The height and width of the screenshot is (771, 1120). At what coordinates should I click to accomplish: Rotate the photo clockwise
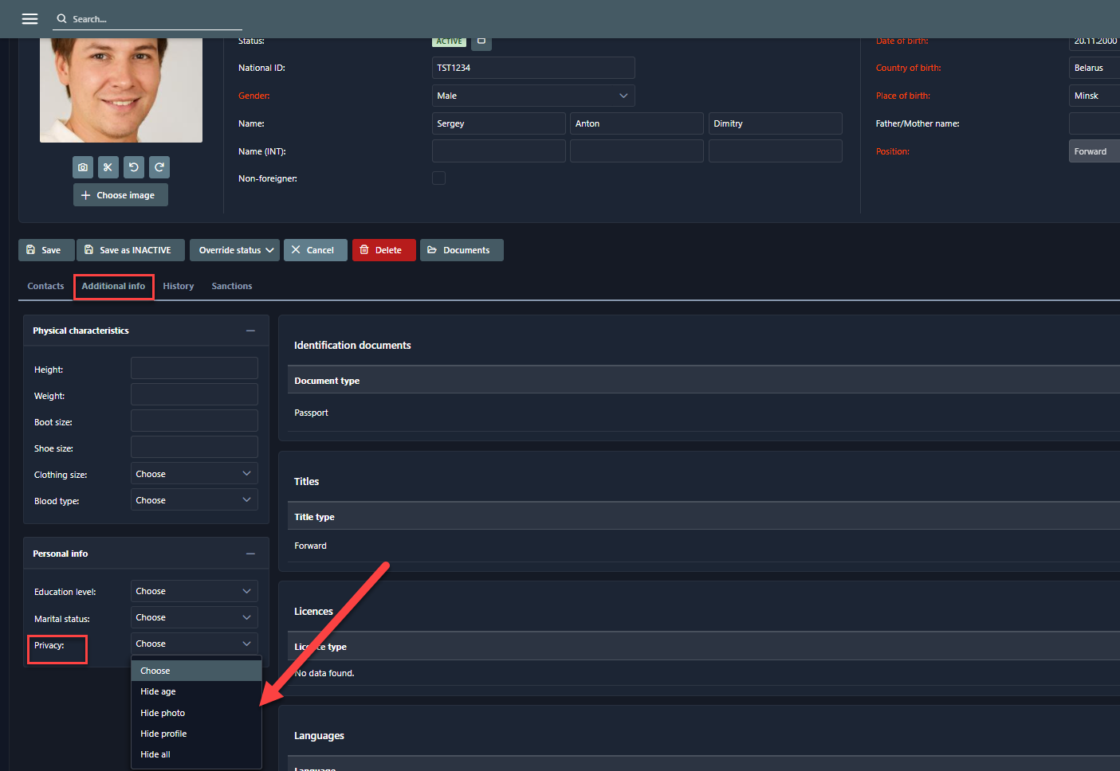click(x=159, y=167)
